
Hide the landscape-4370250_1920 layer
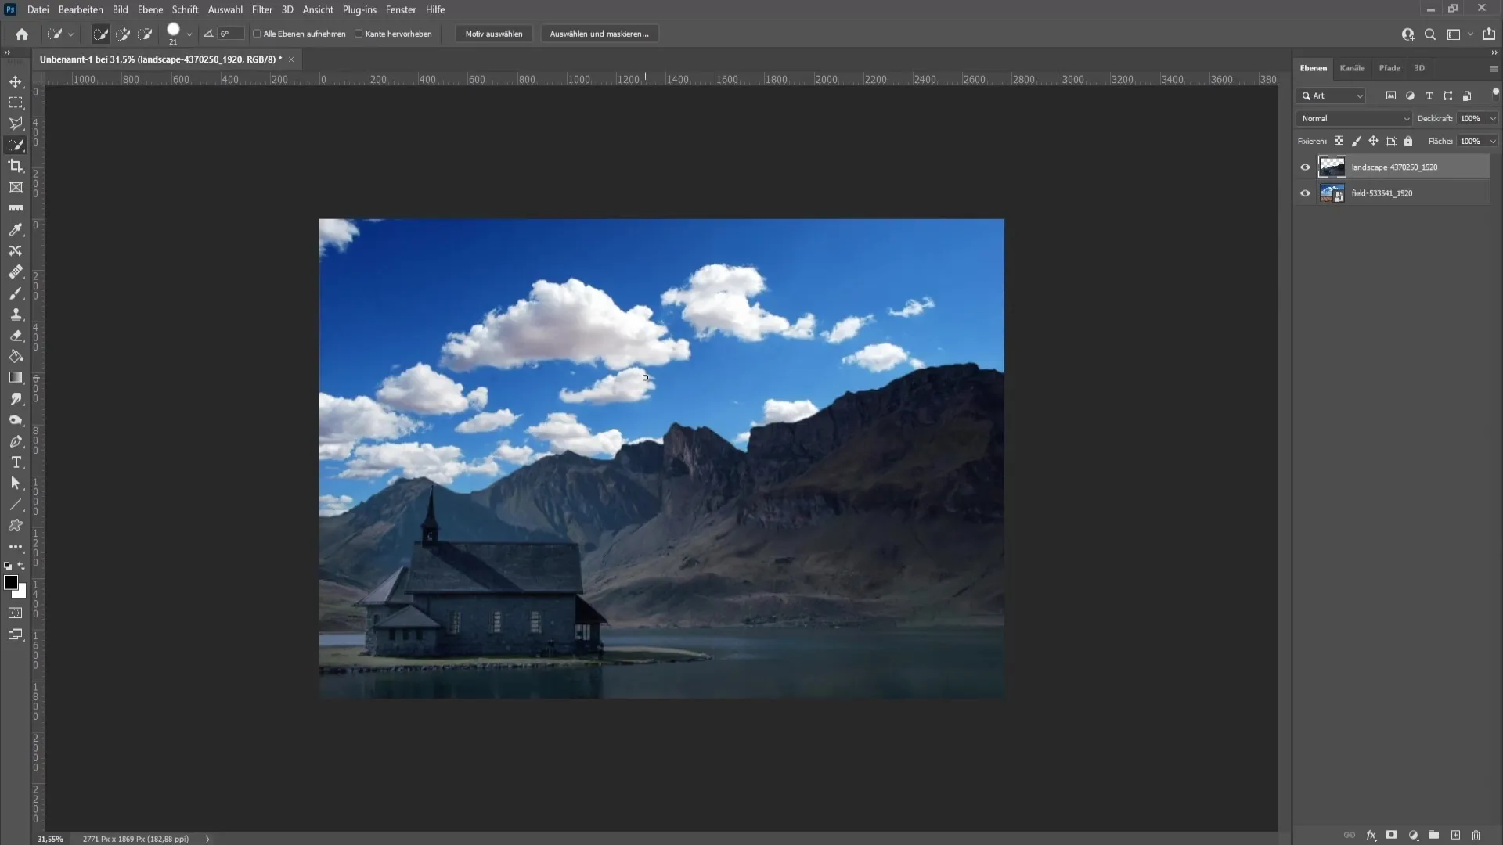click(1305, 167)
